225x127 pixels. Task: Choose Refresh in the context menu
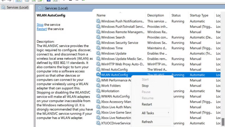(147, 122)
